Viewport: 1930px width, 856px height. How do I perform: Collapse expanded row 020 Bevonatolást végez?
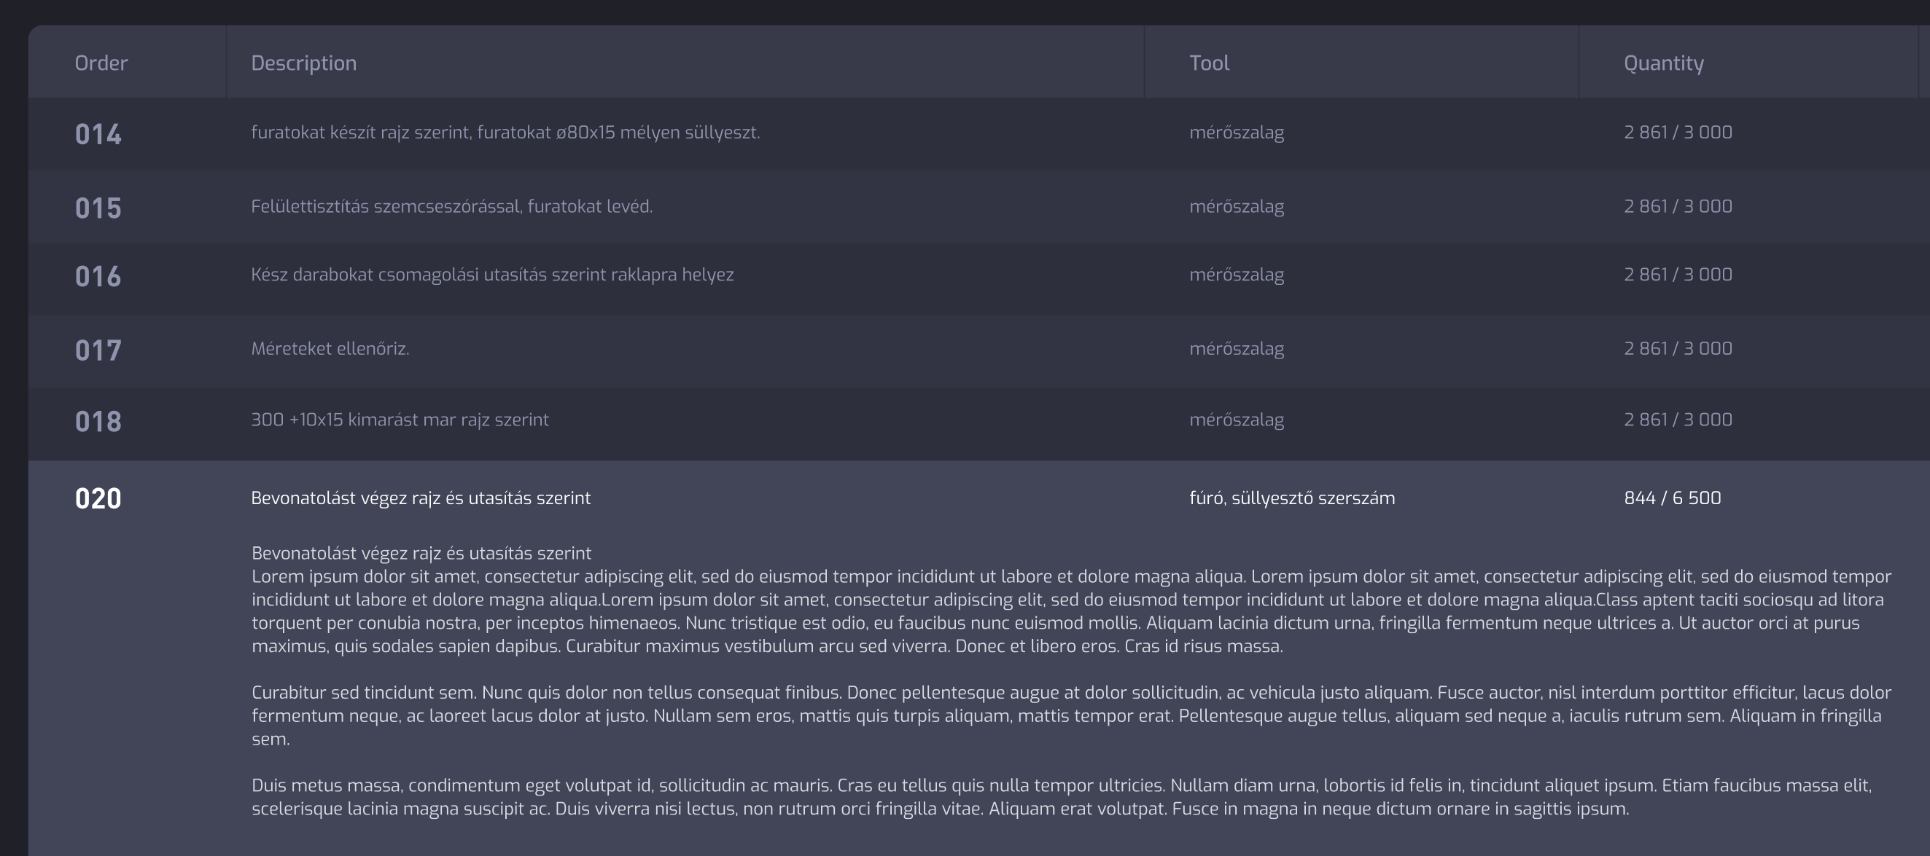pyautogui.click(x=421, y=497)
